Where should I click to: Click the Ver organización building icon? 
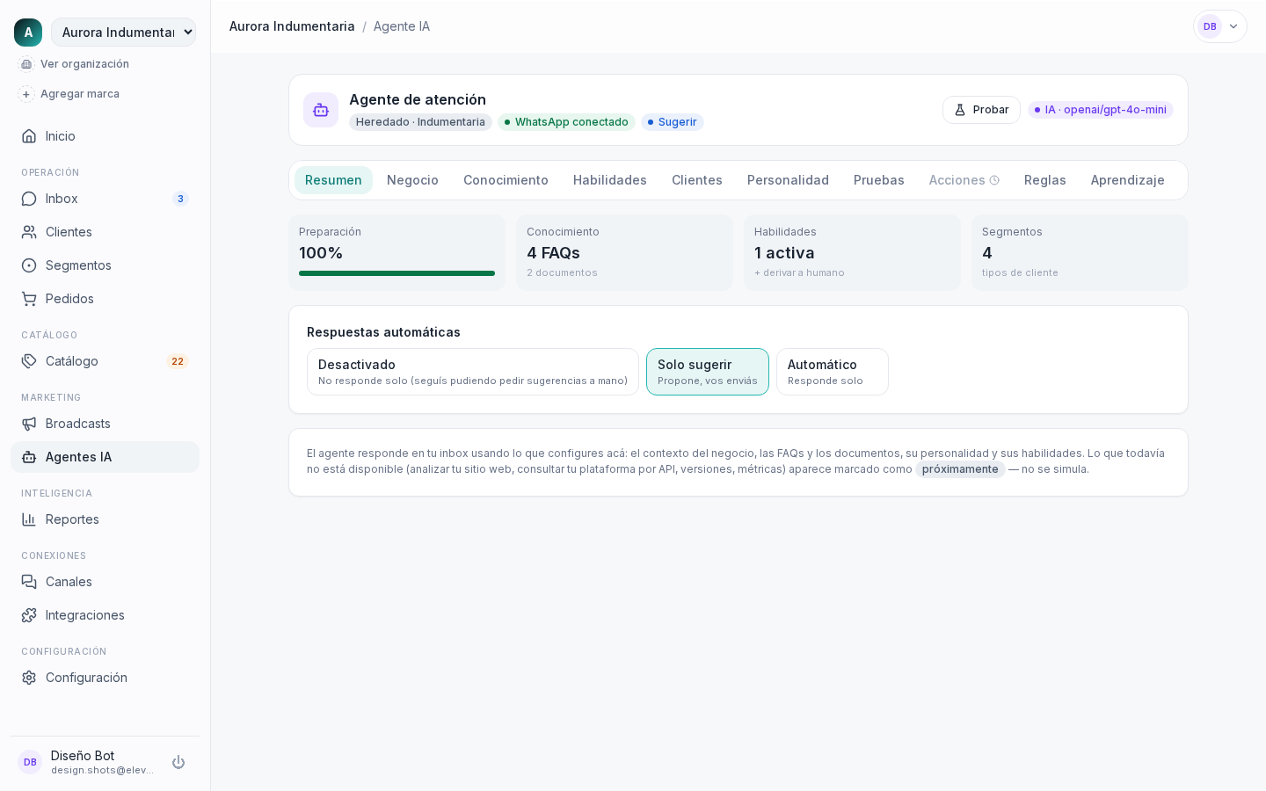click(x=26, y=64)
